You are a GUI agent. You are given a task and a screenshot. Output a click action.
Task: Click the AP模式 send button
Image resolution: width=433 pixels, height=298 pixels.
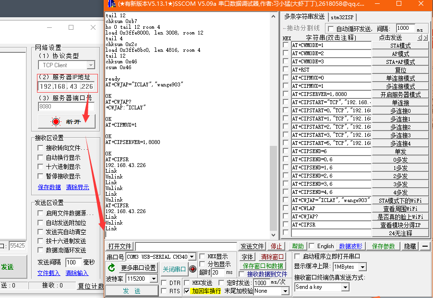click(400, 54)
